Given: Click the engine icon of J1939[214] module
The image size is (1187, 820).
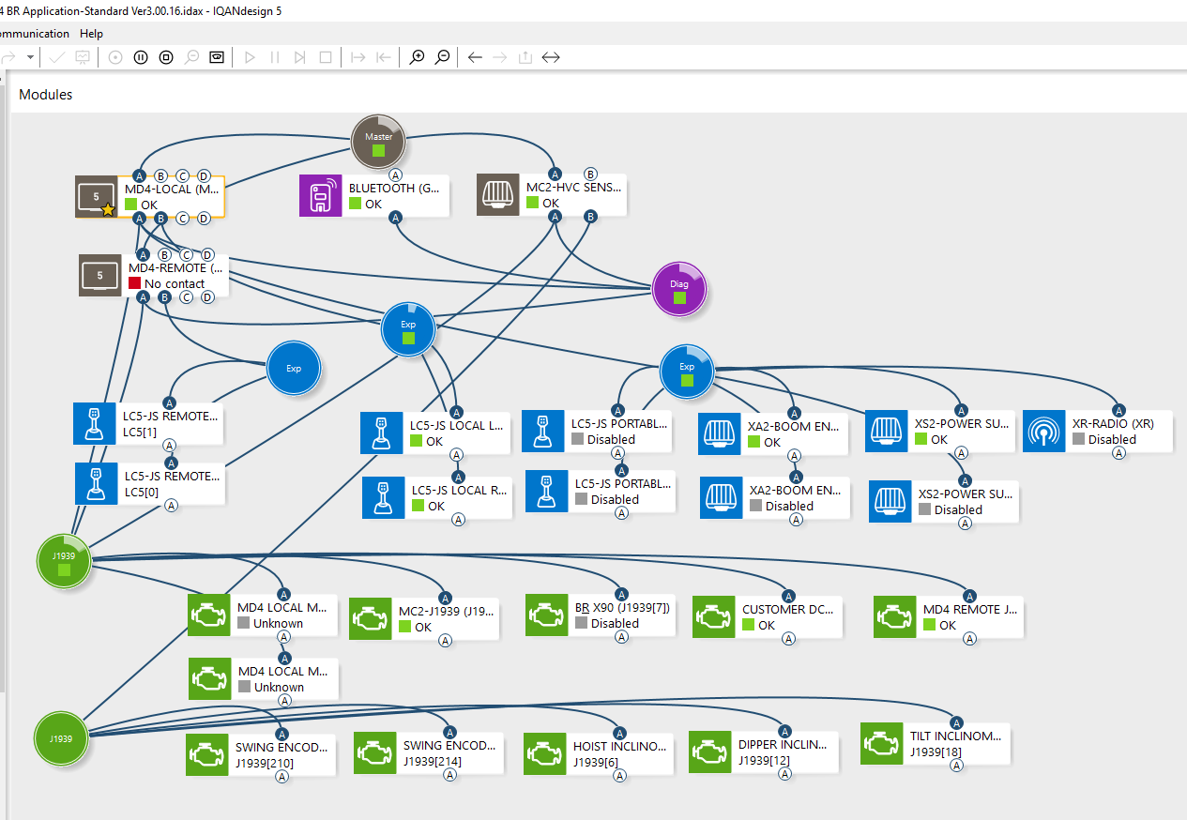Looking at the screenshot, I should click(x=375, y=753).
